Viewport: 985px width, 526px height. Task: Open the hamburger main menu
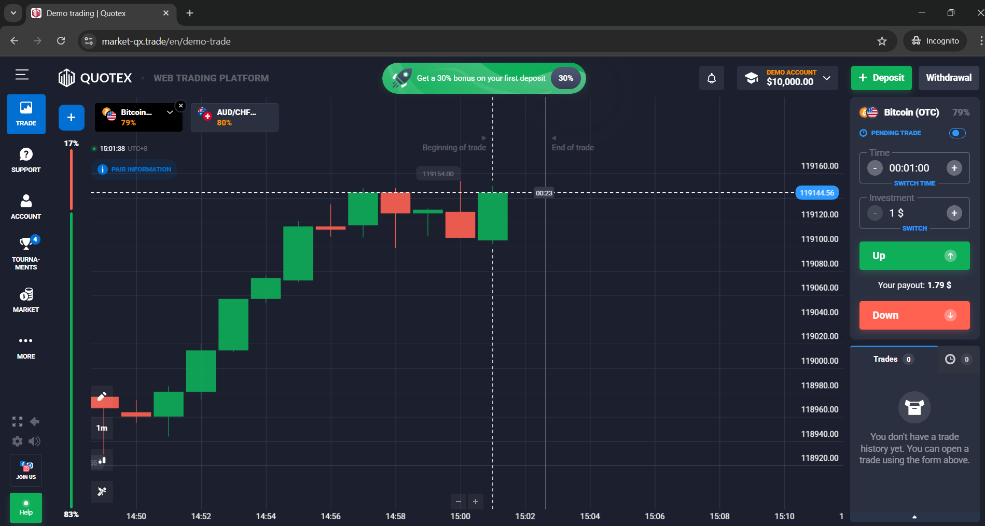coord(22,75)
